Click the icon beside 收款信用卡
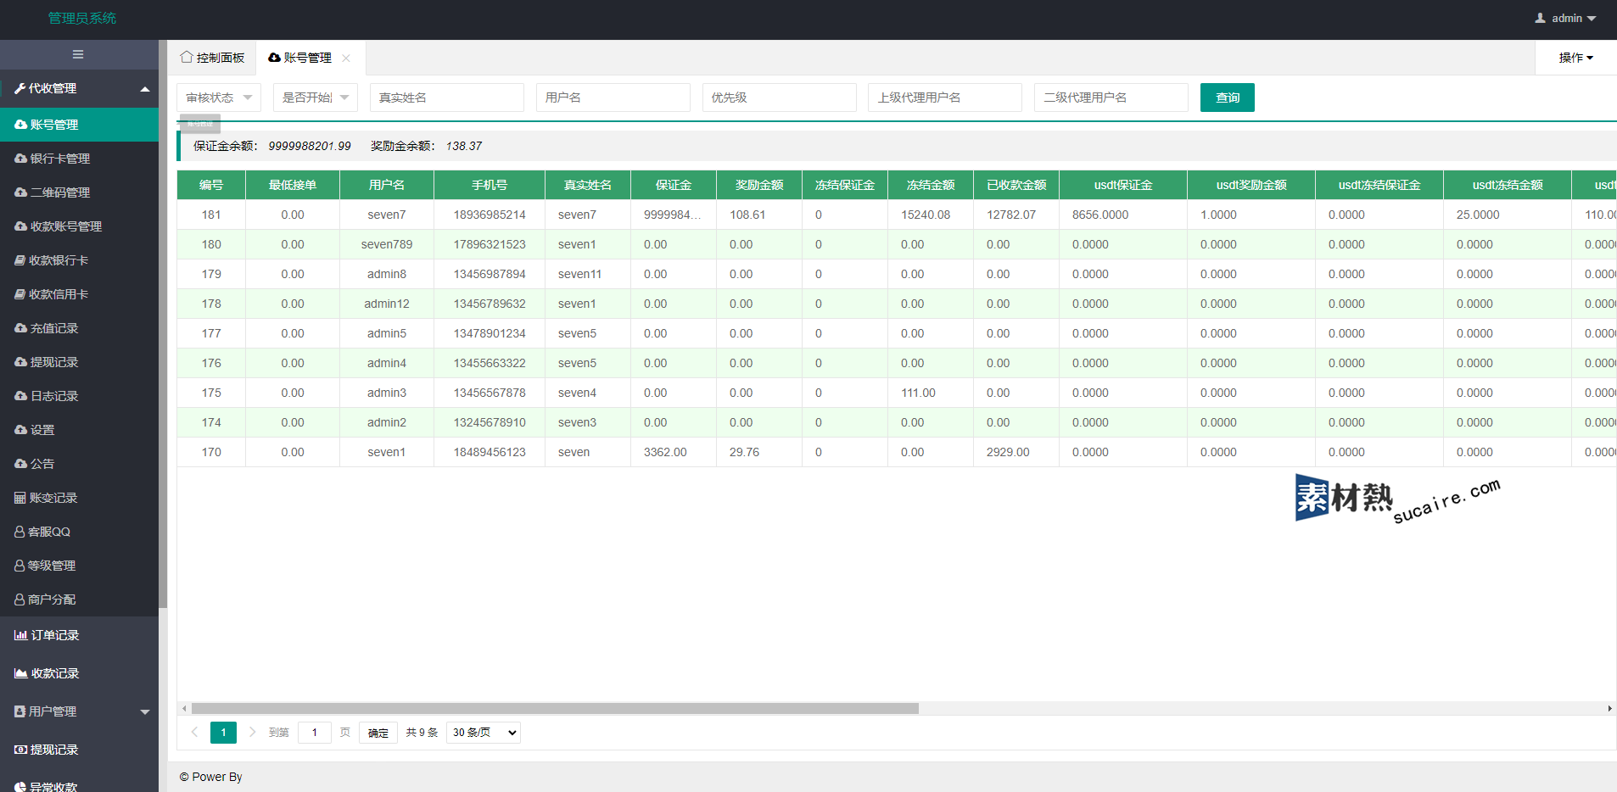The height and width of the screenshot is (792, 1617). (x=20, y=294)
